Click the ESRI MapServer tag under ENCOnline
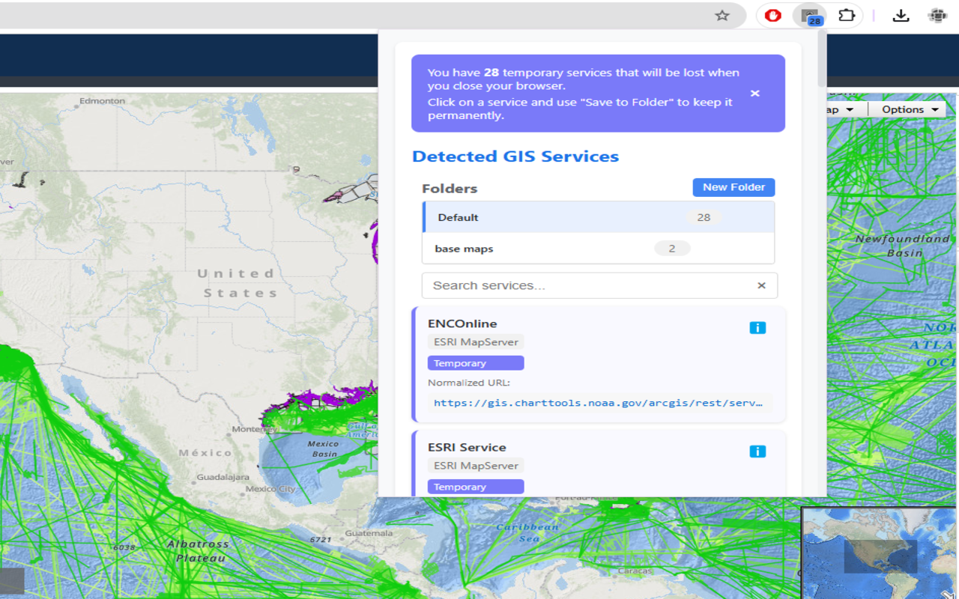 click(476, 342)
